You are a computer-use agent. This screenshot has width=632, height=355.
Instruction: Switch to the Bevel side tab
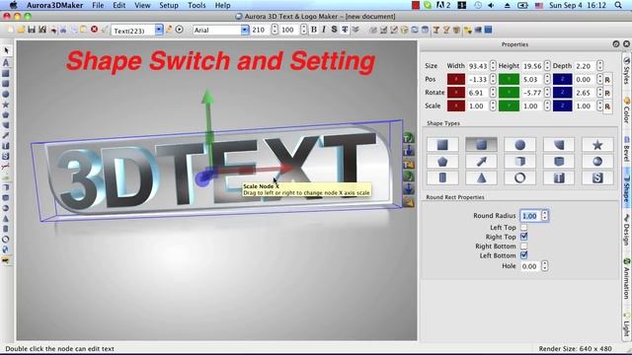tap(627, 149)
